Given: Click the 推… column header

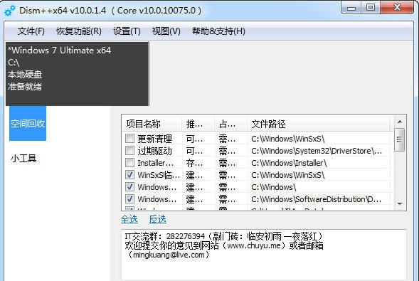Looking at the screenshot, I should point(198,124).
